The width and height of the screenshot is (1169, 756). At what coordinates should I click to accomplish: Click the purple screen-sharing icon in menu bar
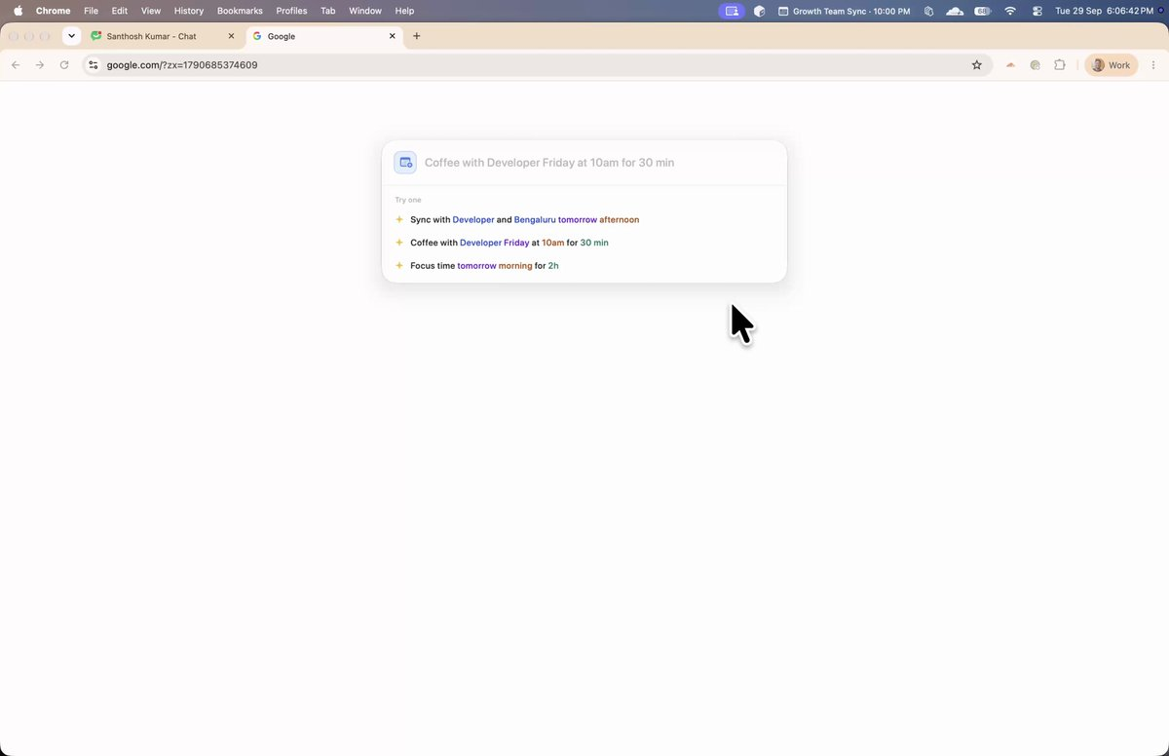[732, 11]
